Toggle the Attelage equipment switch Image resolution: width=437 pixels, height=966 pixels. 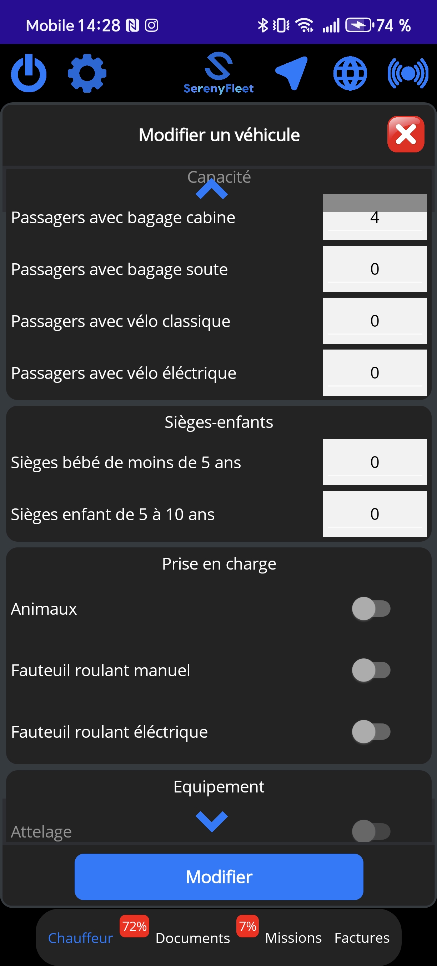(371, 831)
